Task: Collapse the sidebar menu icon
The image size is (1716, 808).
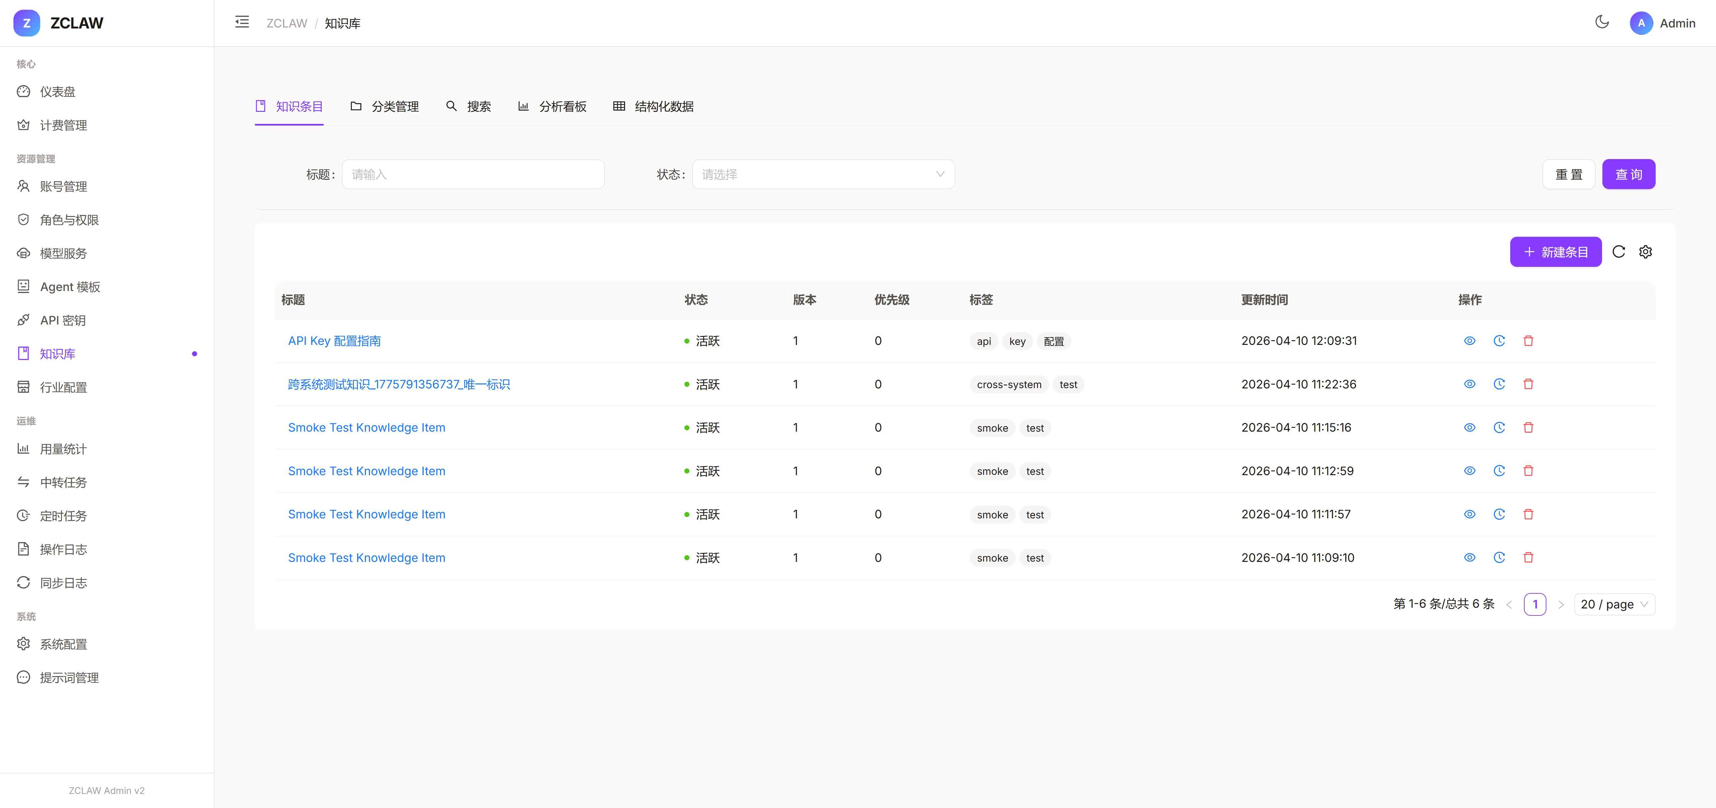Action: coord(242,23)
